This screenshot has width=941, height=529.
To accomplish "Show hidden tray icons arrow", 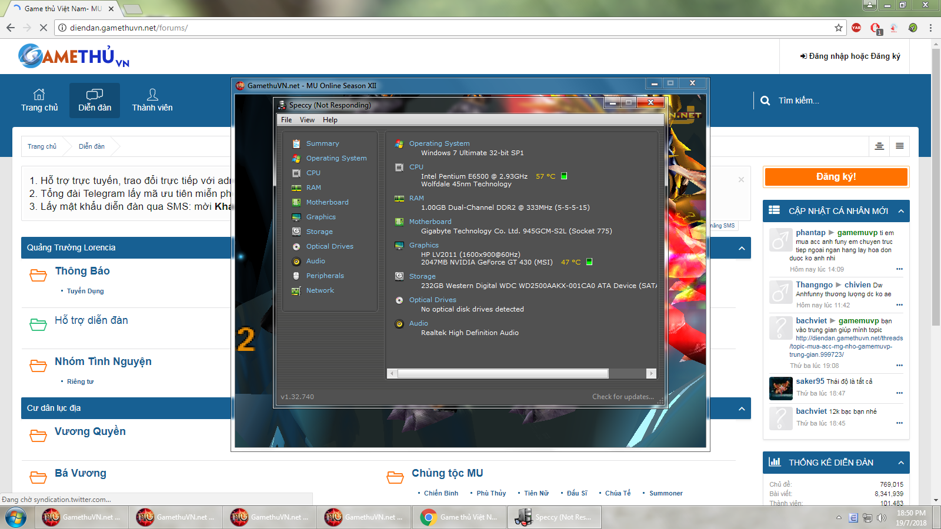I will click(x=839, y=518).
